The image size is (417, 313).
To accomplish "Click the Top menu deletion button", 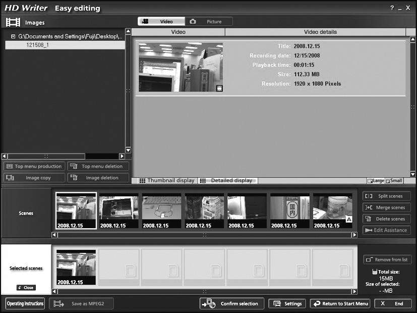I will coord(98,167).
